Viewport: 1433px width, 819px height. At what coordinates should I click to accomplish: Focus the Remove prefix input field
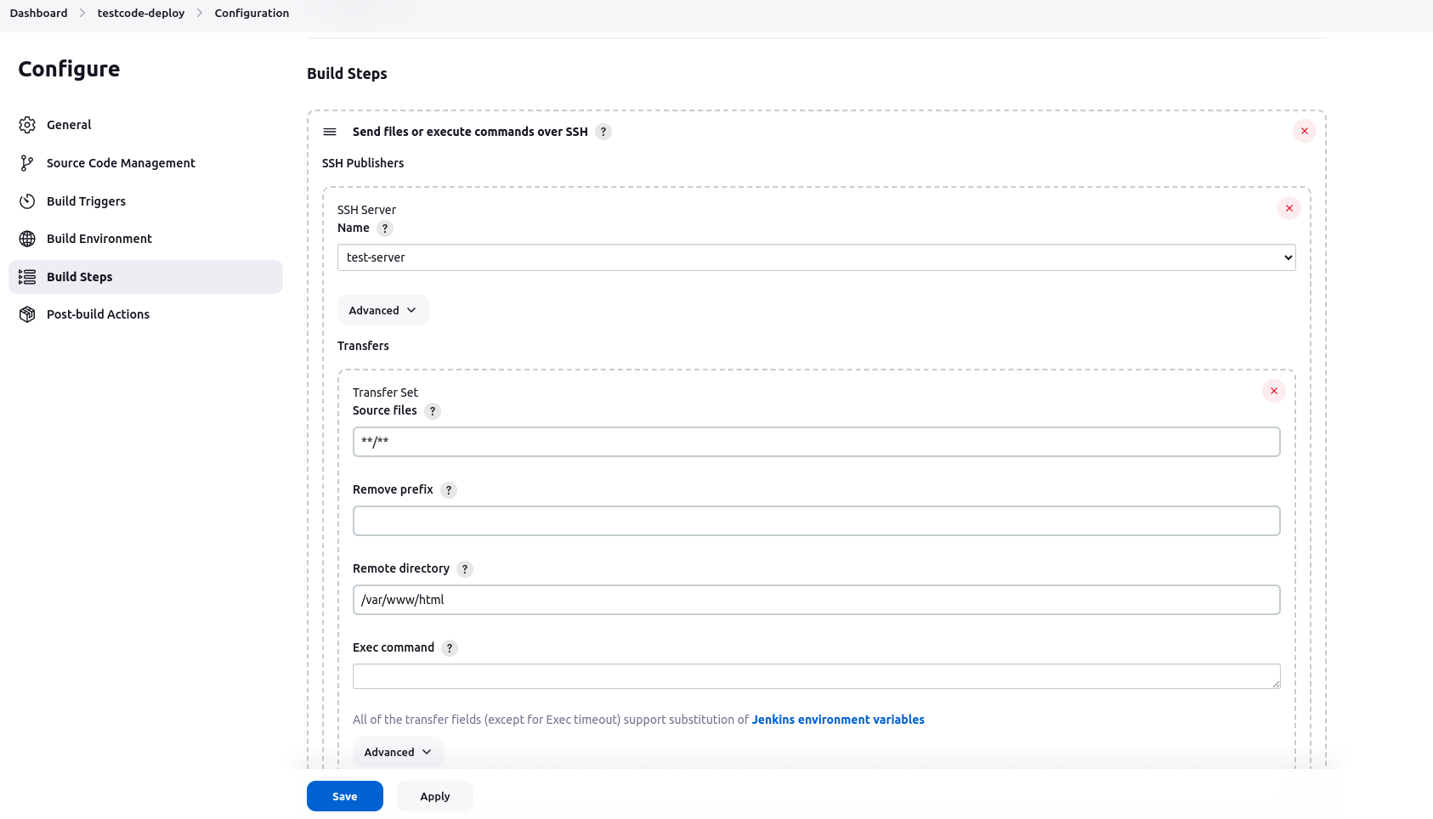coord(816,521)
